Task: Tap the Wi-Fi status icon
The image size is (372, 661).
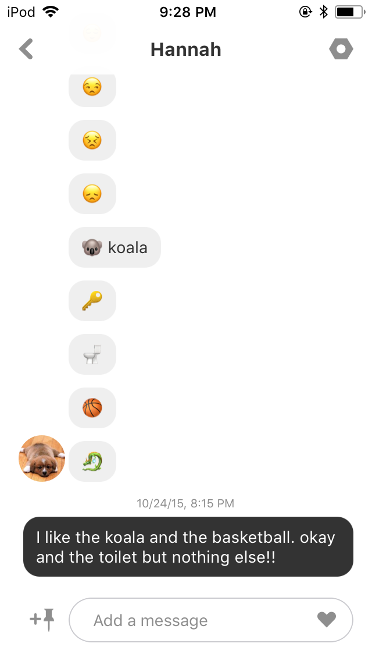Action: click(x=50, y=12)
